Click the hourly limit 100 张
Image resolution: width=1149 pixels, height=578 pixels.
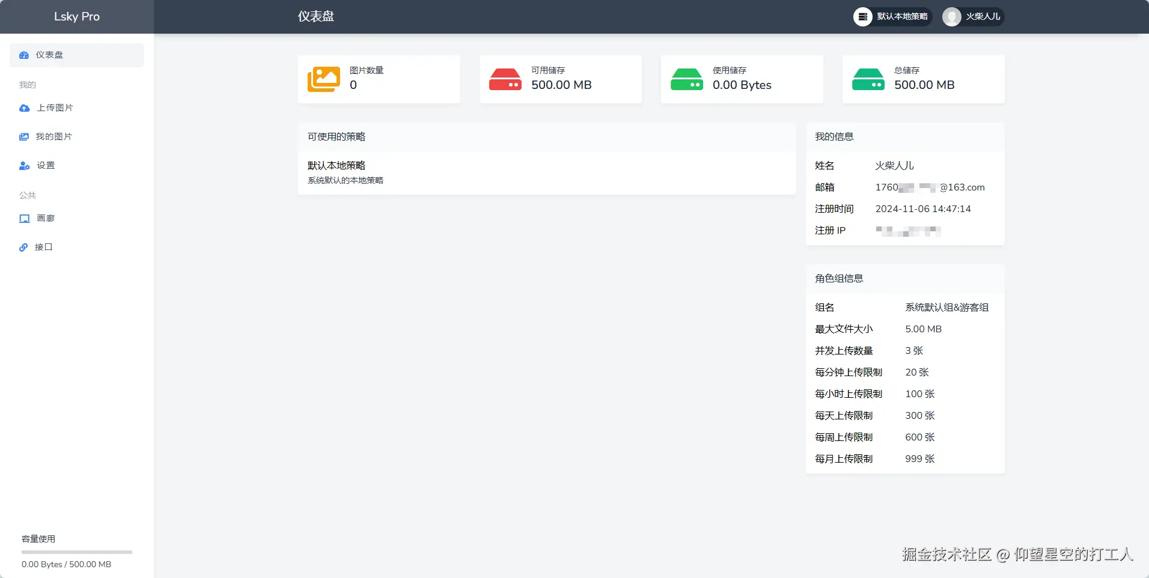[920, 394]
